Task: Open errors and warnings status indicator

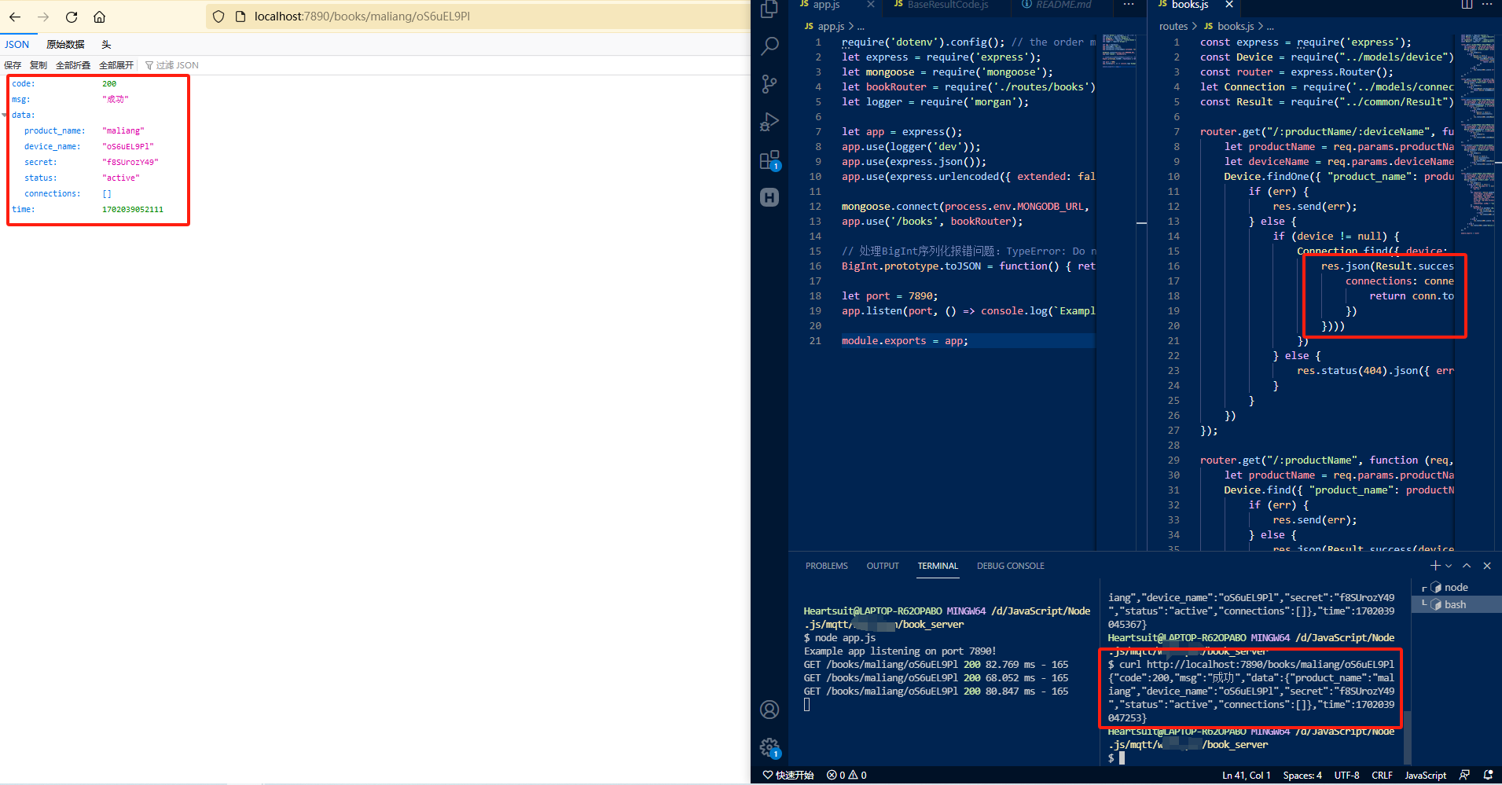Action: point(846,776)
